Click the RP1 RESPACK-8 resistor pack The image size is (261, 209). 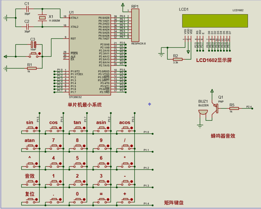pos(136,26)
